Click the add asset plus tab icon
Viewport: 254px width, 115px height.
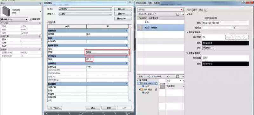click(x=206, y=10)
